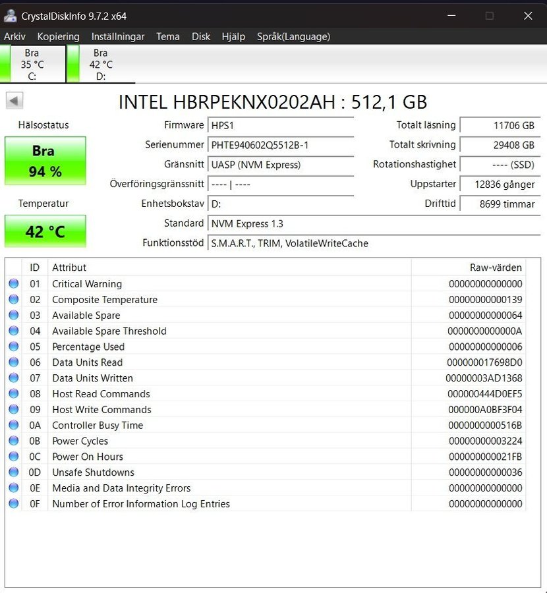Open the Tema menu

pyautogui.click(x=168, y=37)
